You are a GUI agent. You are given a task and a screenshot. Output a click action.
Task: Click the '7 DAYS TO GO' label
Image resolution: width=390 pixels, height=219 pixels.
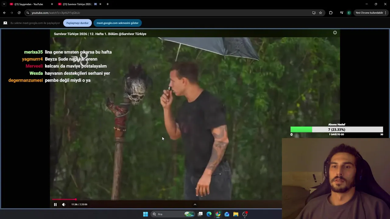tap(336, 134)
